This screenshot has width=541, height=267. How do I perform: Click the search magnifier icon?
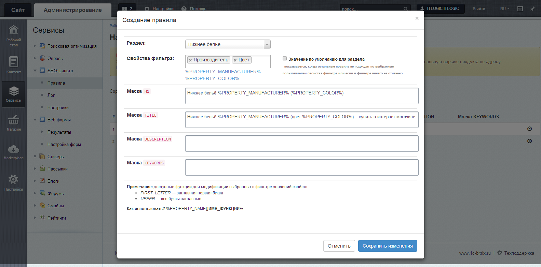click(x=405, y=9)
